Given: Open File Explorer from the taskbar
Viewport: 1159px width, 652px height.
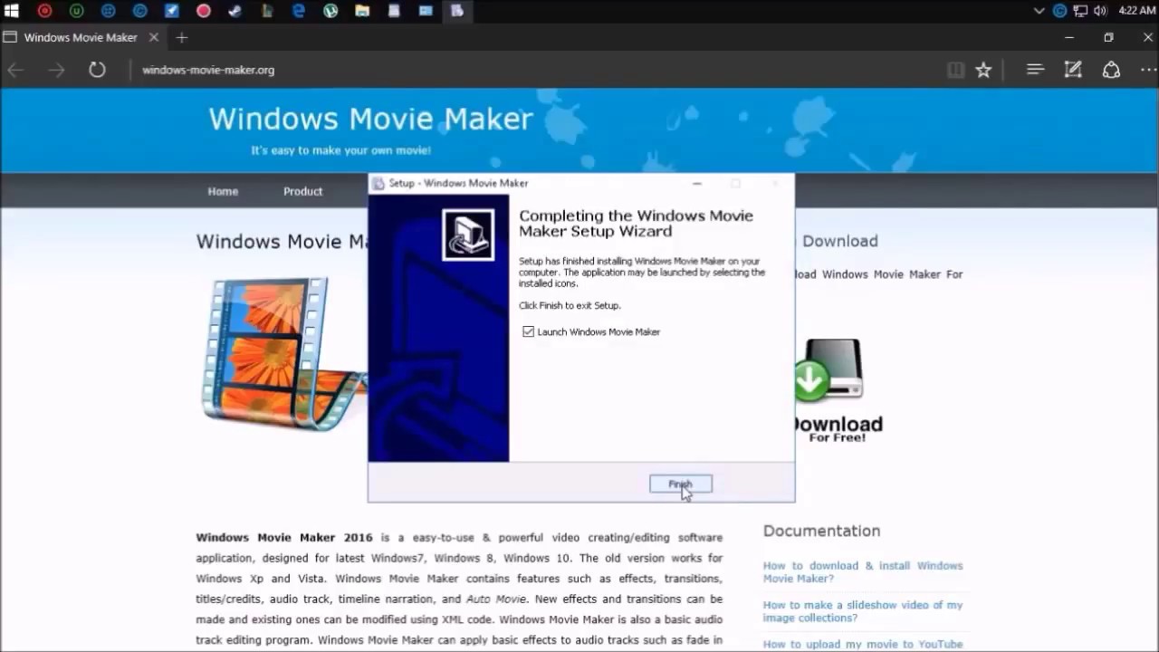Looking at the screenshot, I should pyautogui.click(x=362, y=11).
